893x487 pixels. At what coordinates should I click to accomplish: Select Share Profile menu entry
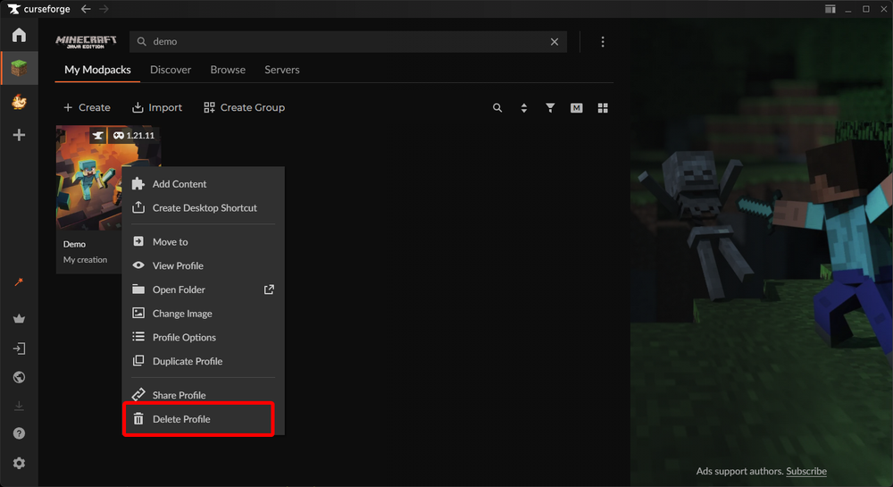203,395
